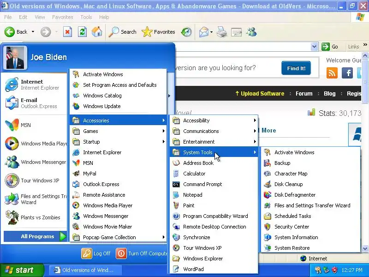Open the Help menu

104,17
